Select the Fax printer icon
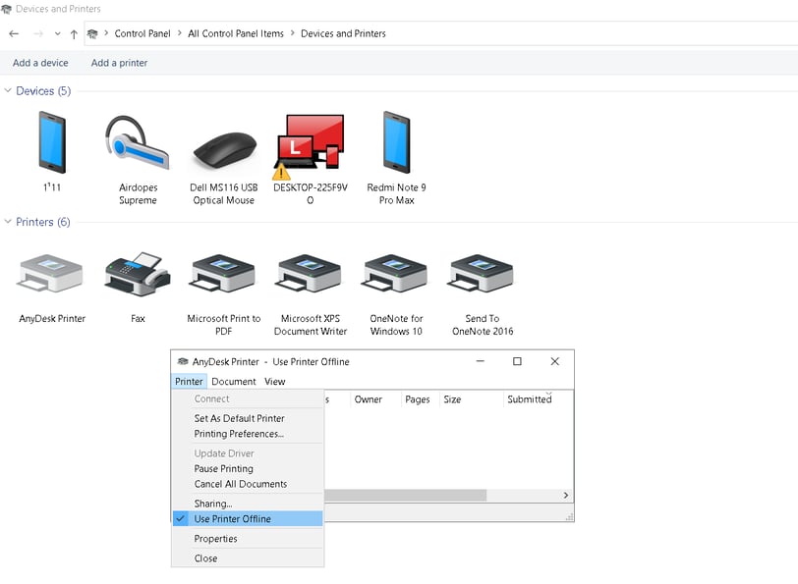Image resolution: width=798 pixels, height=584 pixels. click(138, 274)
